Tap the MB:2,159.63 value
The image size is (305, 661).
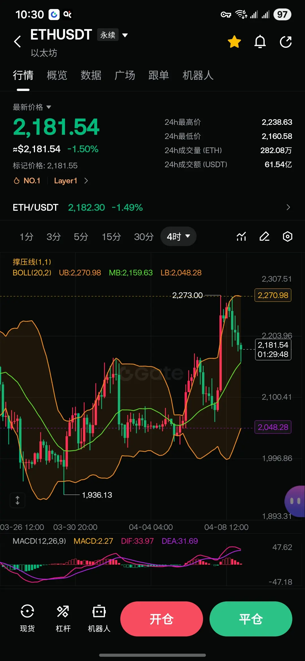coord(131,273)
